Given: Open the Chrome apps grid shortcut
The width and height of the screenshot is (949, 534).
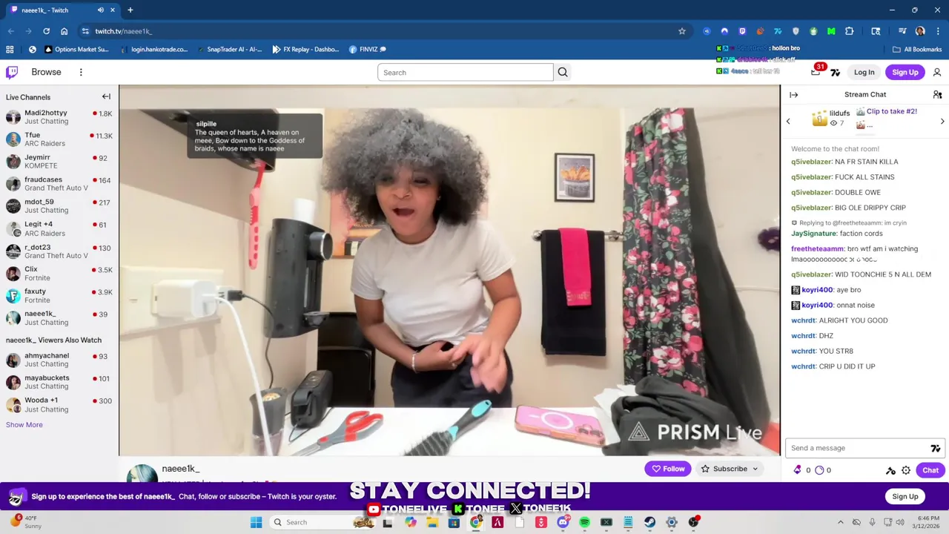Looking at the screenshot, I should (10, 49).
